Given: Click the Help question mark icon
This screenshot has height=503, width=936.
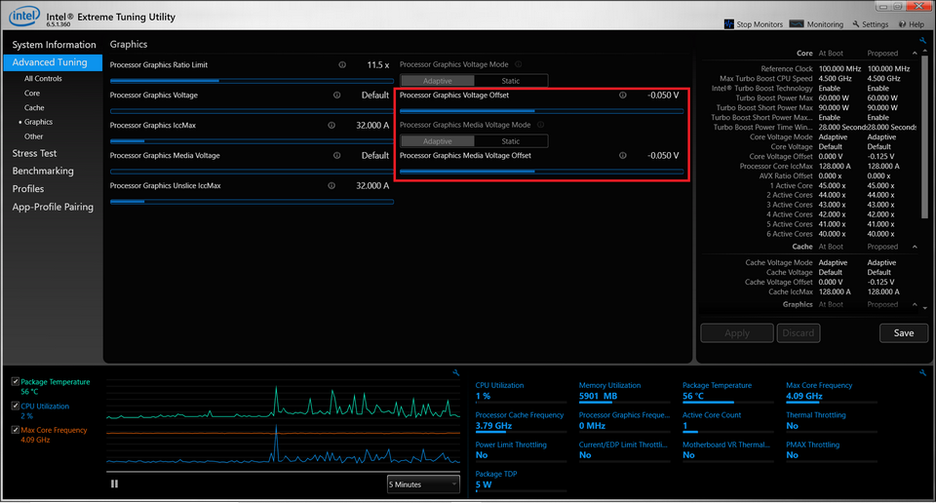Looking at the screenshot, I should click(x=903, y=24).
